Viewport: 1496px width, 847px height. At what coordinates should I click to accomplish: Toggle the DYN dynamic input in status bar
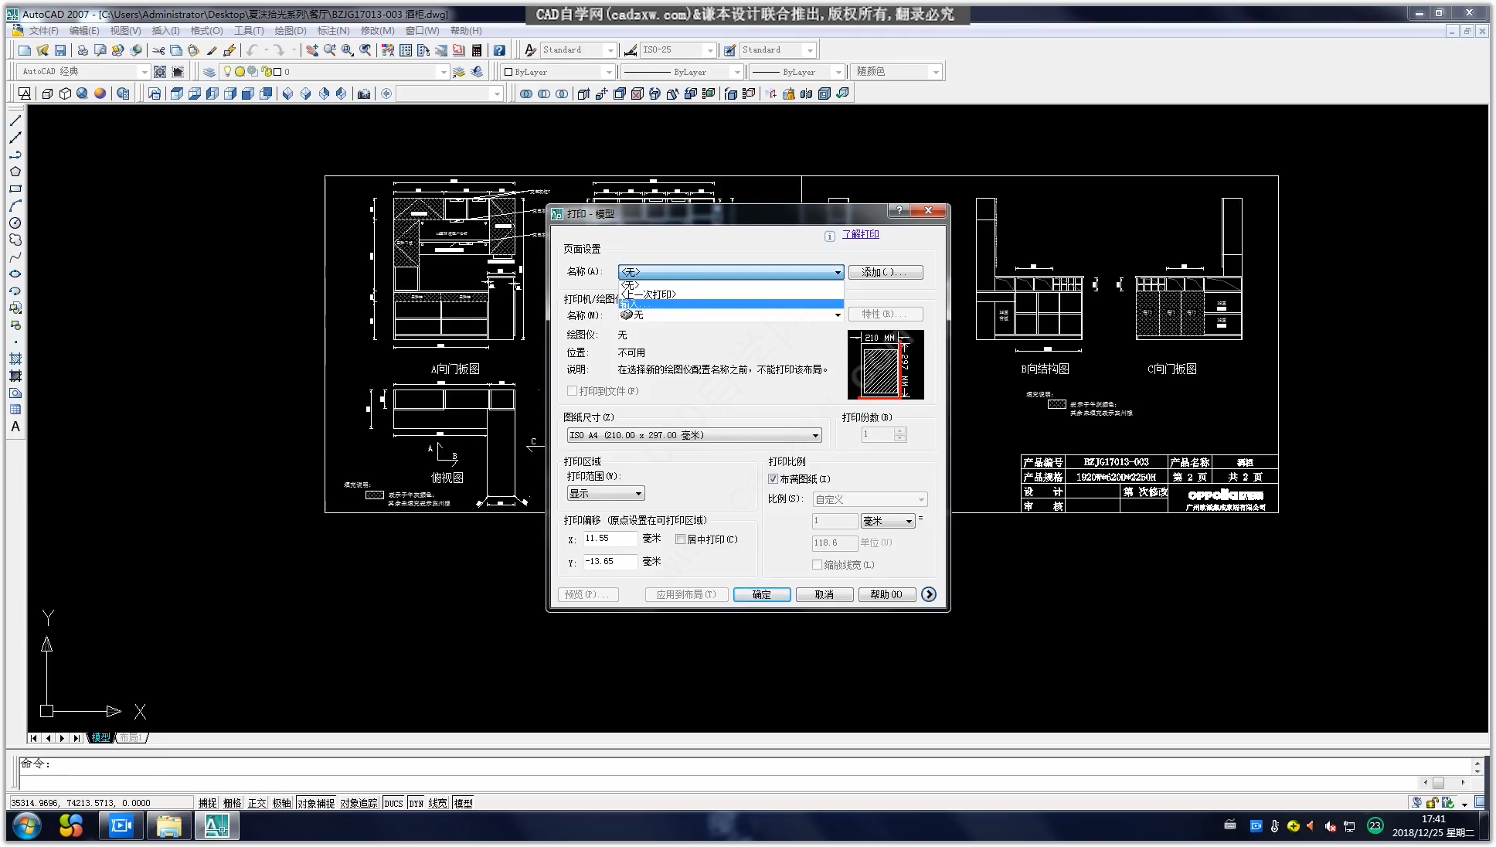pyautogui.click(x=416, y=803)
